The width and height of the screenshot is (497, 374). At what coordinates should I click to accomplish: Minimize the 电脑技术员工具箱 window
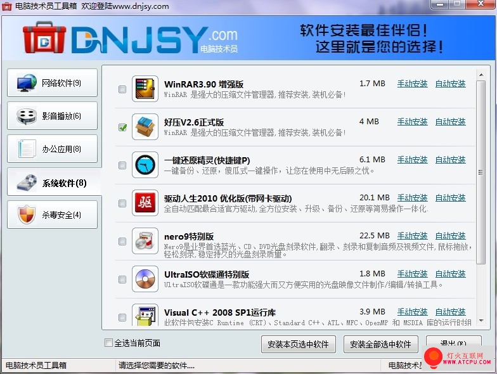pos(439,4)
